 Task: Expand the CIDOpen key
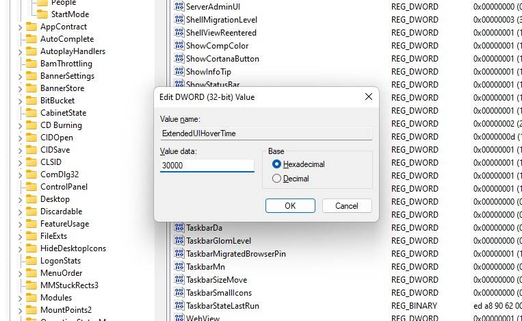20,138
